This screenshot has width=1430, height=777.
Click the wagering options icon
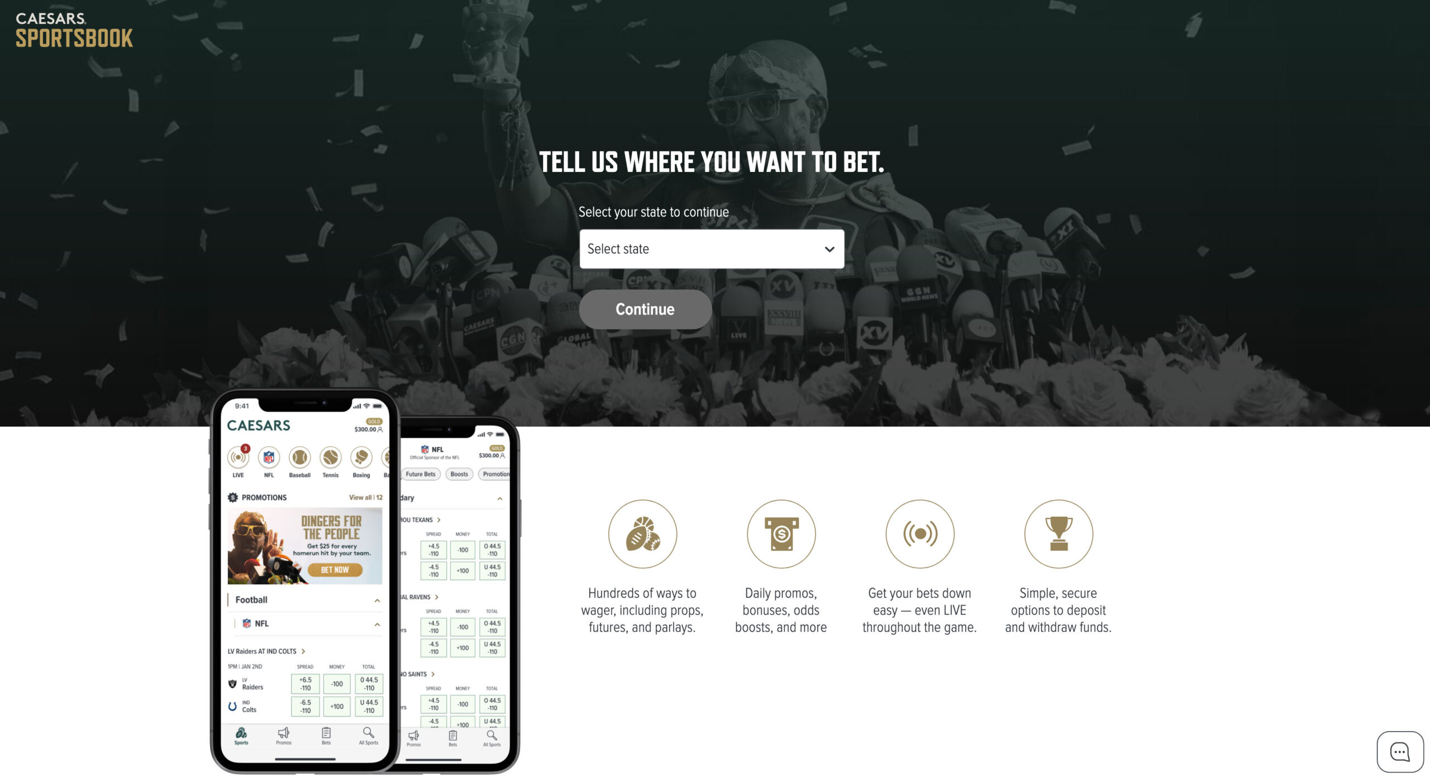[642, 533]
